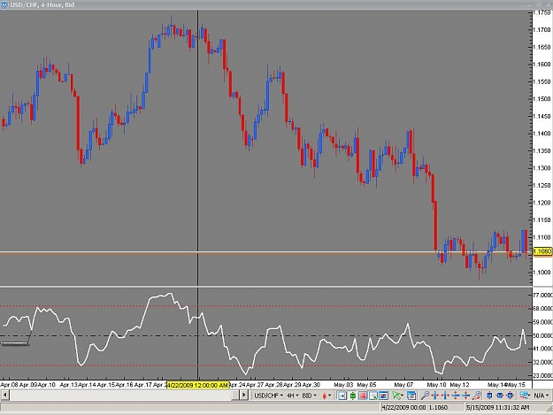
Task: Open the BID price type dropdown
Action: [x=310, y=396]
